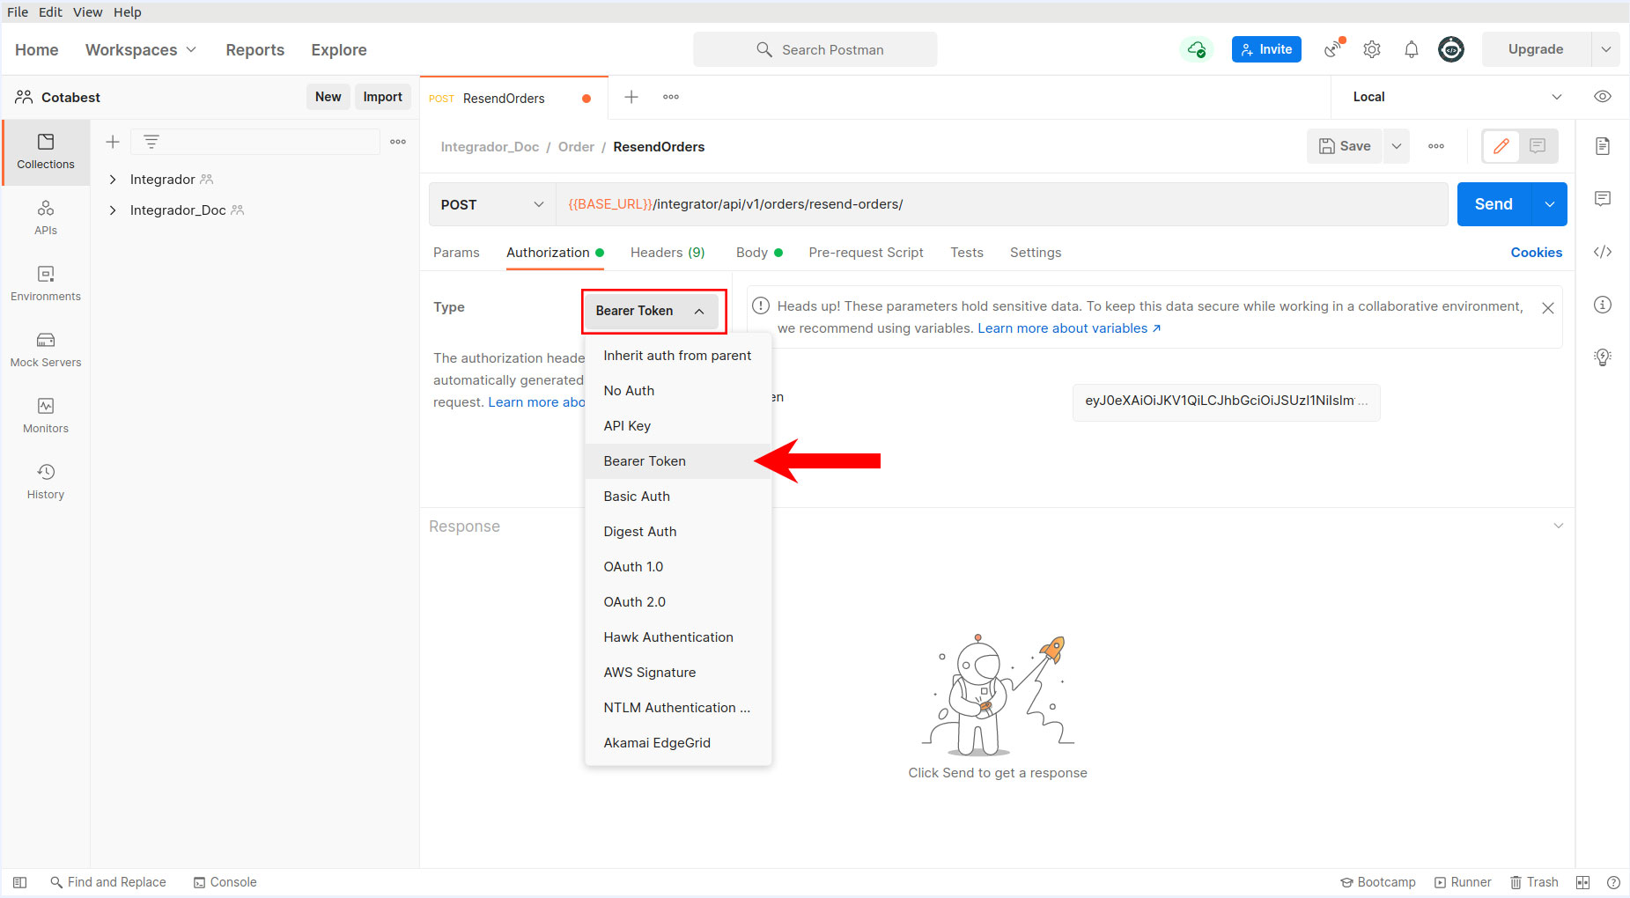Open the comments pane in right sidebar
The width and height of the screenshot is (1630, 898).
click(1603, 199)
